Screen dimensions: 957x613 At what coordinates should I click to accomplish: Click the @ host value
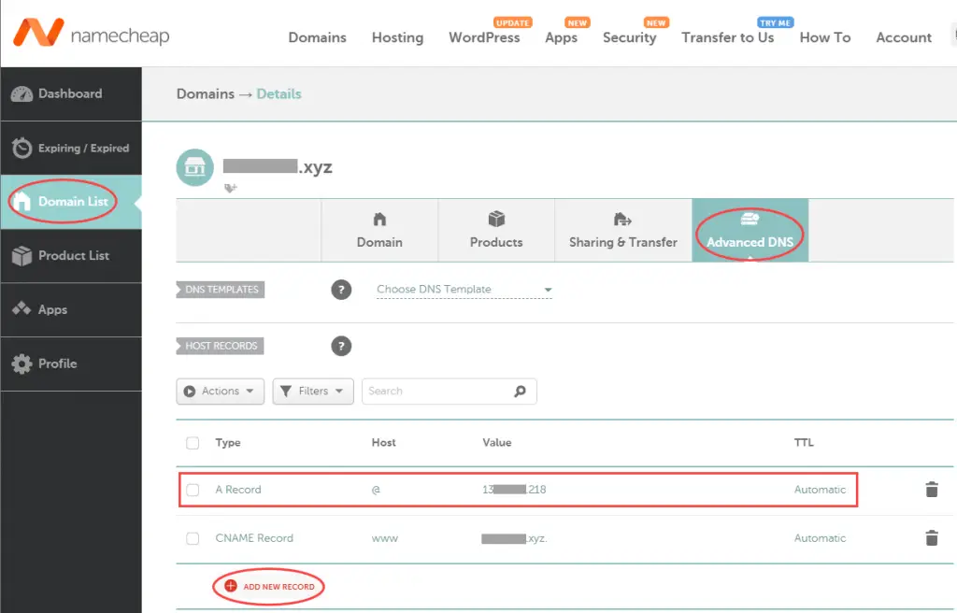[376, 490]
